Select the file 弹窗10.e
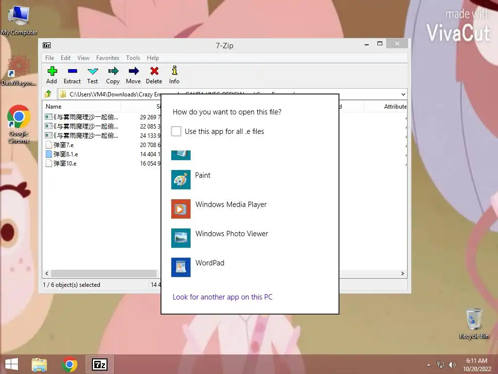The height and width of the screenshot is (374, 498). coord(65,164)
